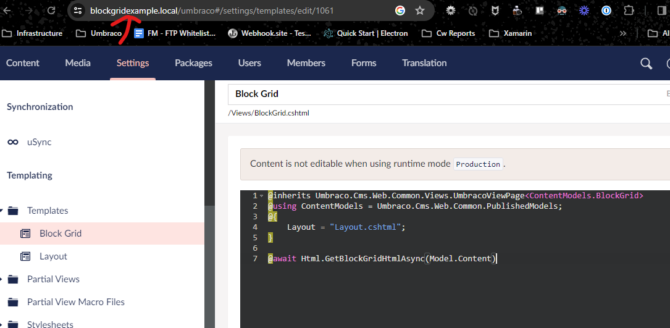Select the Partial Views tree node
Image resolution: width=670 pixels, height=328 pixels.
tap(53, 279)
